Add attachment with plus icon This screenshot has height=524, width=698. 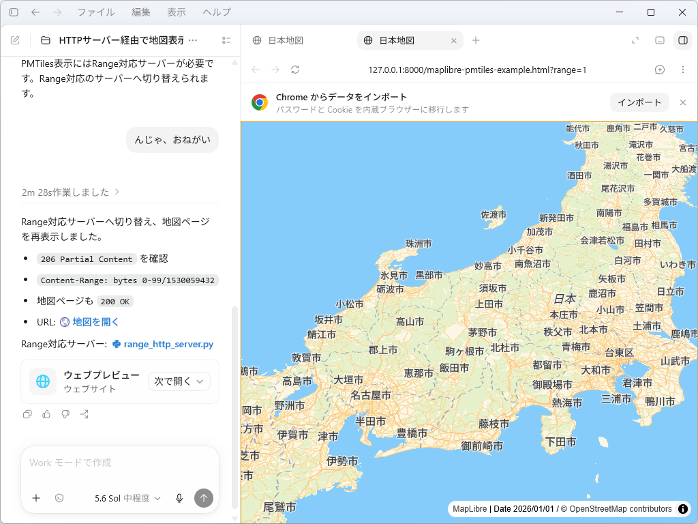point(37,498)
